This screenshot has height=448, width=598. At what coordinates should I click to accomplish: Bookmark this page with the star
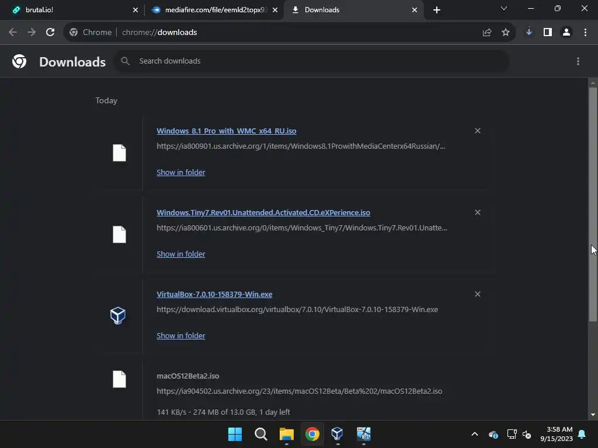[x=506, y=33]
